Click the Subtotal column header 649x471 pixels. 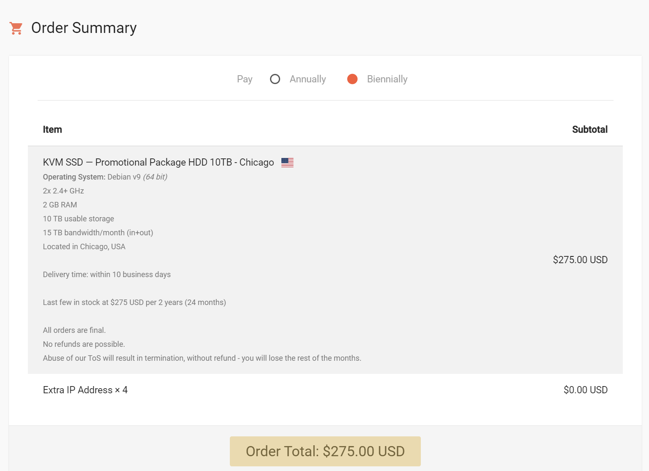[x=589, y=130]
